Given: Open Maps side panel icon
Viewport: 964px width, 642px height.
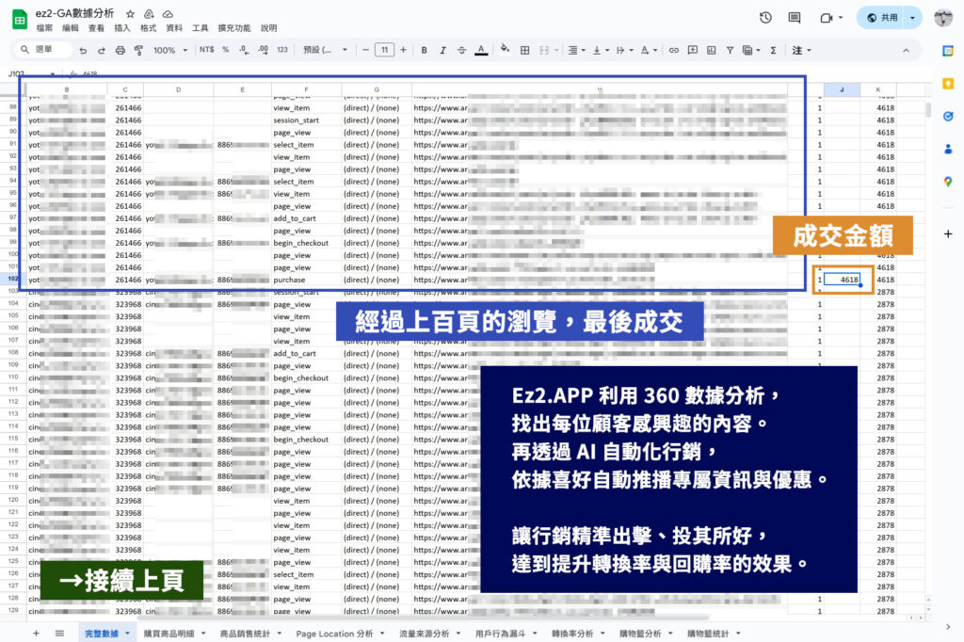Looking at the screenshot, I should click(x=948, y=182).
